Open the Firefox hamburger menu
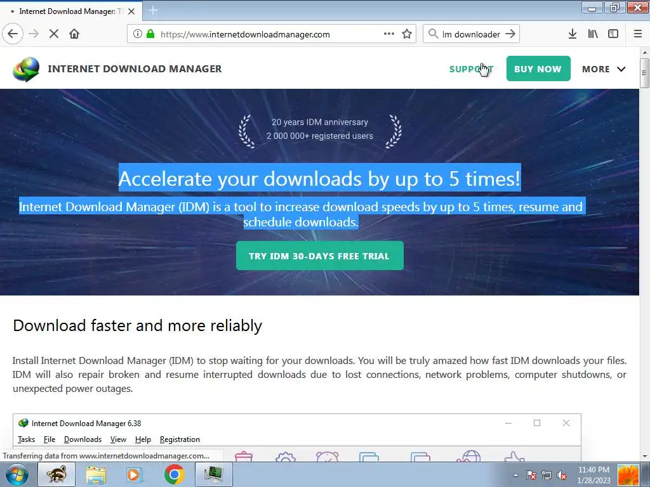650x487 pixels. (638, 34)
